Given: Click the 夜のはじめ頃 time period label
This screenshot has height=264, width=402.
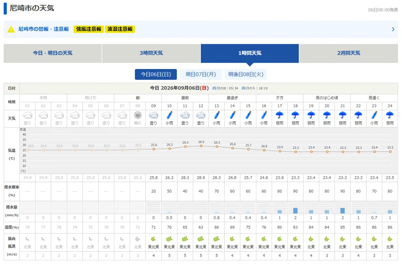Looking at the screenshot, I should point(327,98).
